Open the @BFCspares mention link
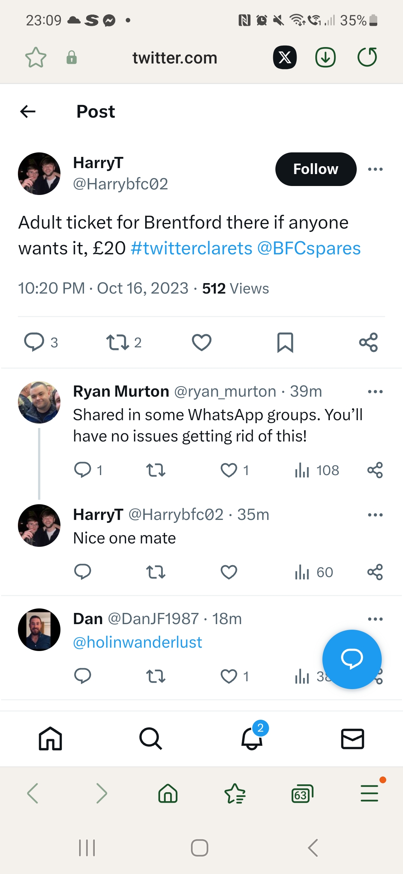This screenshot has height=874, width=403. (309, 248)
